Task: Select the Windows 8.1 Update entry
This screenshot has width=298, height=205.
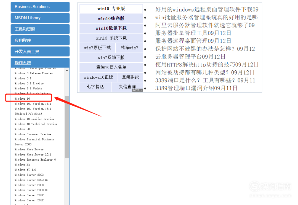Action: coord(28,89)
